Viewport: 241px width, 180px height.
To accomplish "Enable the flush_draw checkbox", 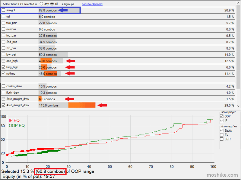I will pos(3,92).
